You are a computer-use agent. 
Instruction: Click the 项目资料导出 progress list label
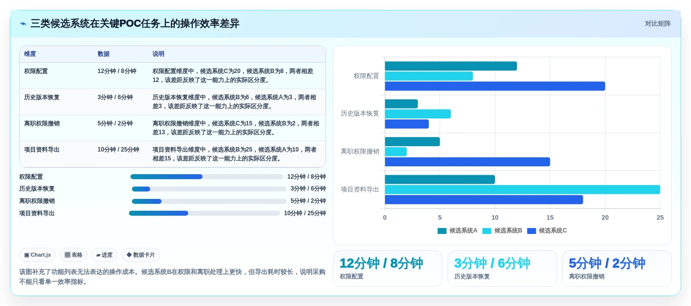tap(37, 213)
